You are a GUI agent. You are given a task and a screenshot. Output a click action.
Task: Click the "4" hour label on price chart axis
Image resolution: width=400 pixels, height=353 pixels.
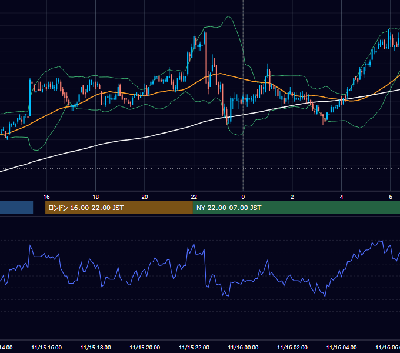[x=341, y=197]
